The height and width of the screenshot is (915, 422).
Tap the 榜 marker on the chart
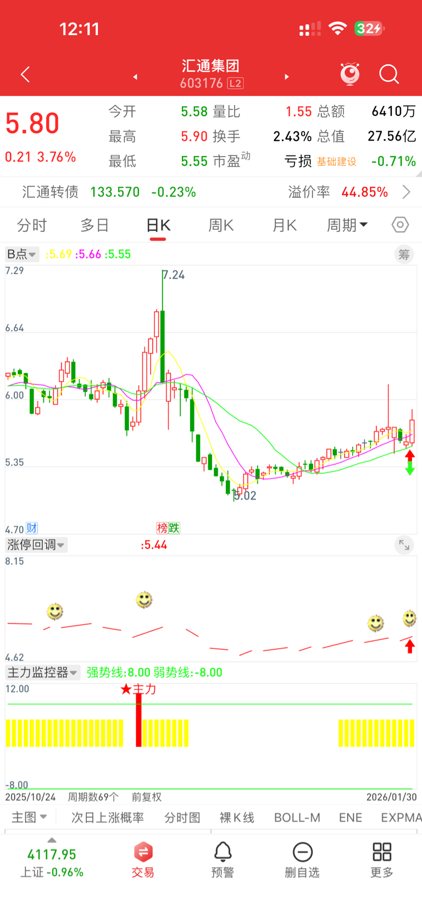pos(162,528)
